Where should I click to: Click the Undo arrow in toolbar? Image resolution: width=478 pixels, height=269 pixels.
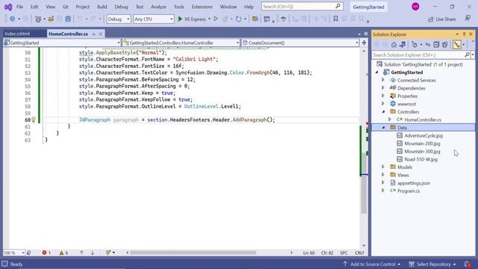tap(80, 19)
